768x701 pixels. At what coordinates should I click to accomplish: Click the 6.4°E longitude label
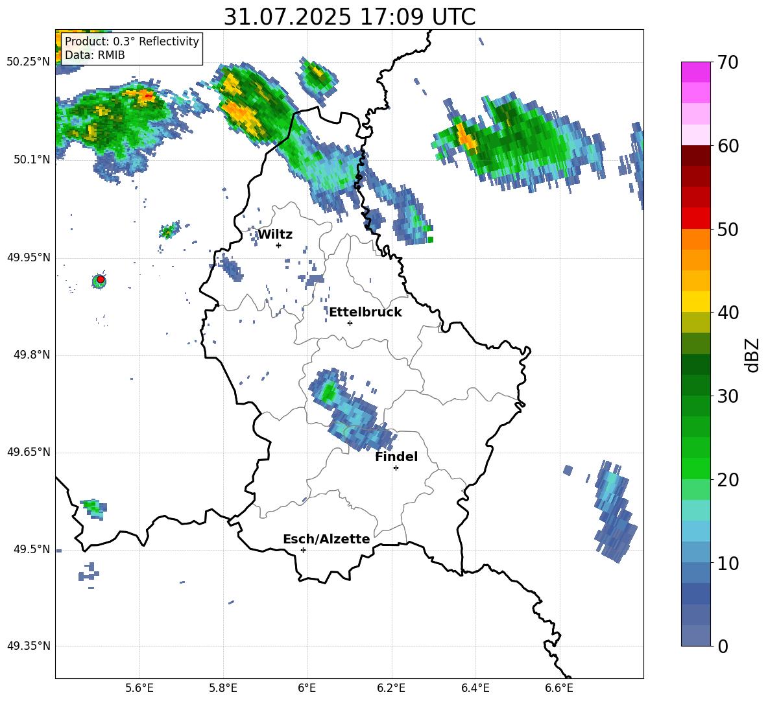[x=475, y=688]
